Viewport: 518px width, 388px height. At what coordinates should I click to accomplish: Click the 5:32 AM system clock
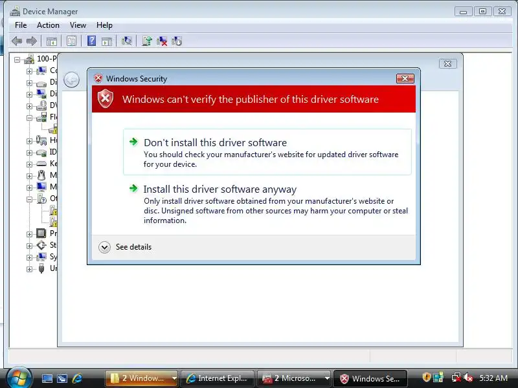pyautogui.click(x=493, y=378)
